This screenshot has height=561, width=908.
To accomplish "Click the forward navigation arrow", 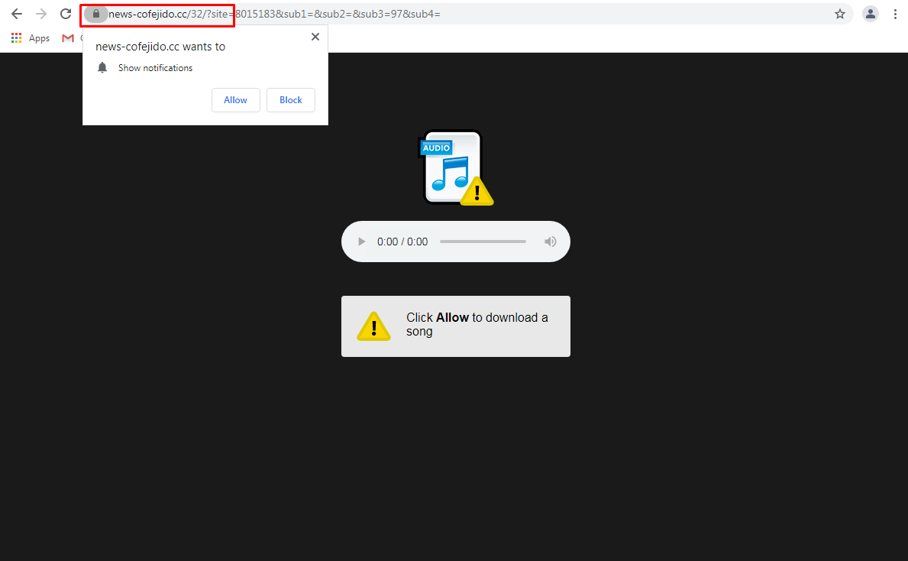I will pos(41,14).
